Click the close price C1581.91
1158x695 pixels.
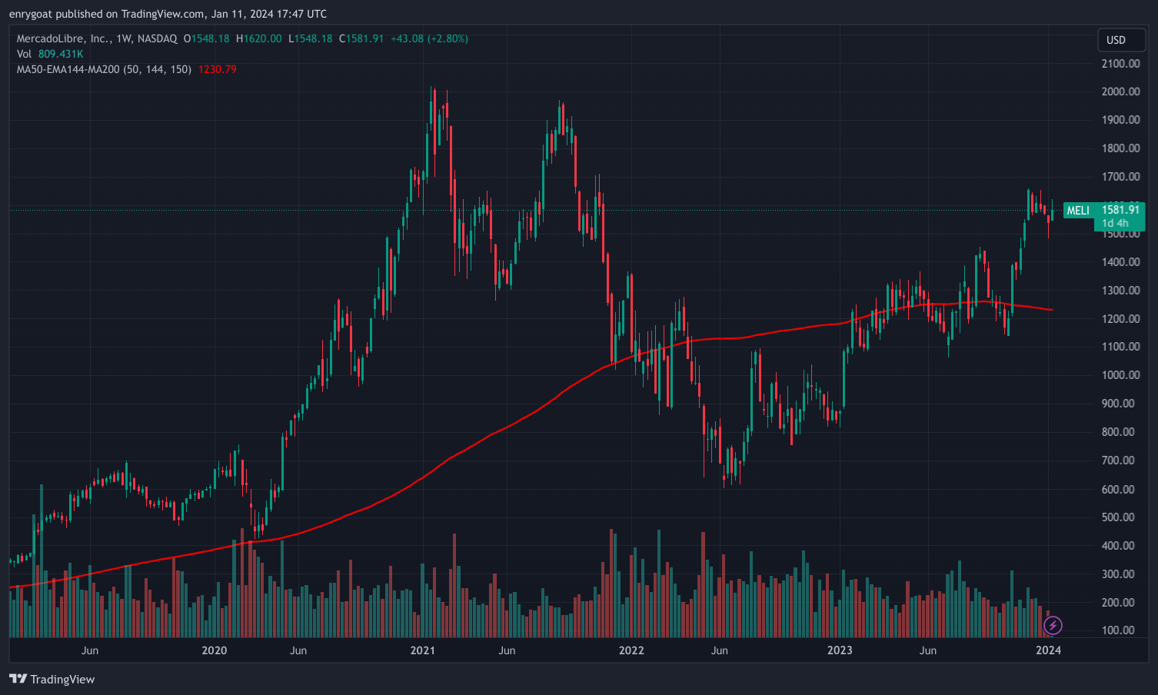[361, 38]
